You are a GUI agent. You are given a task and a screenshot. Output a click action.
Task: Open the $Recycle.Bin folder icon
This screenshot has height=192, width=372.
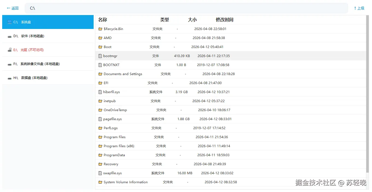coord(100,29)
